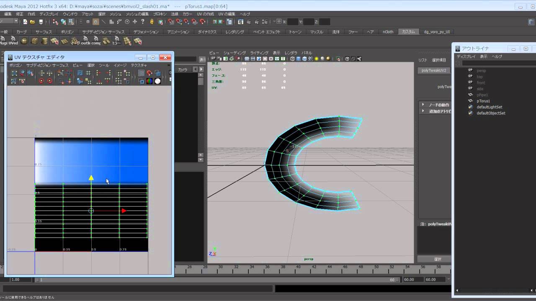Click the UV lattice tool icon
The height and width of the screenshot is (301, 536).
pos(14,73)
